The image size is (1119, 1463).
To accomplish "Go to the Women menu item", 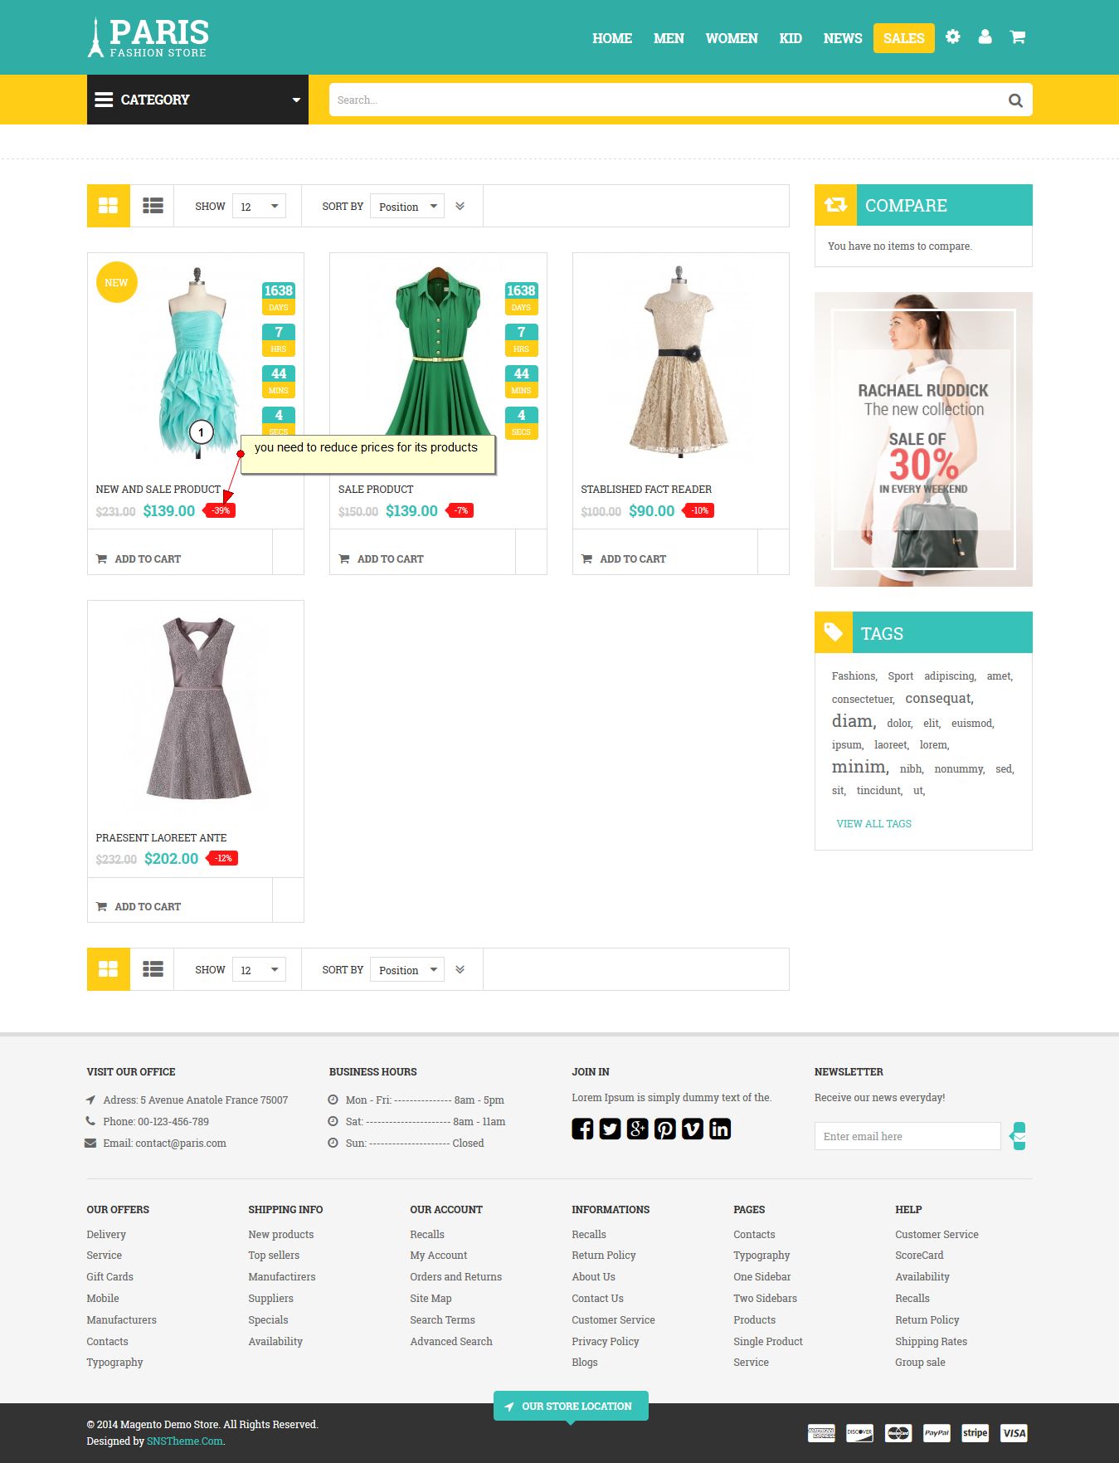I will click(731, 38).
